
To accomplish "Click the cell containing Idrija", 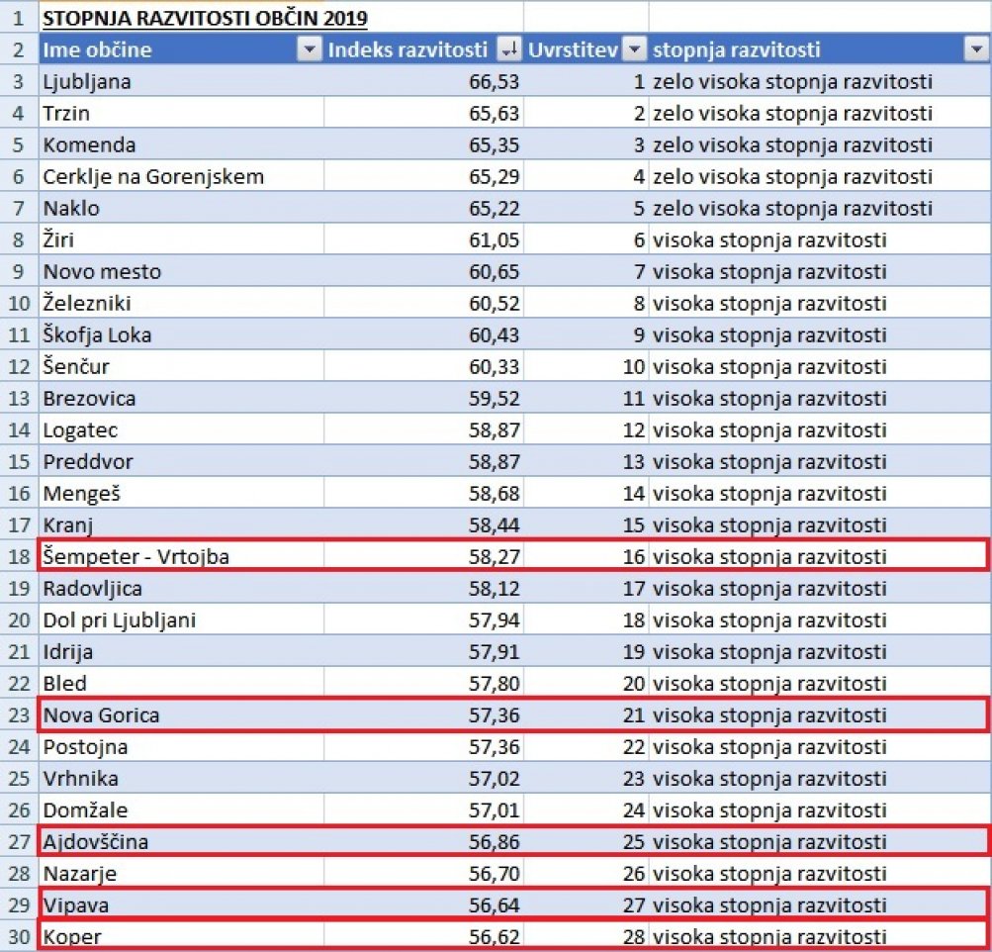I will [182, 651].
